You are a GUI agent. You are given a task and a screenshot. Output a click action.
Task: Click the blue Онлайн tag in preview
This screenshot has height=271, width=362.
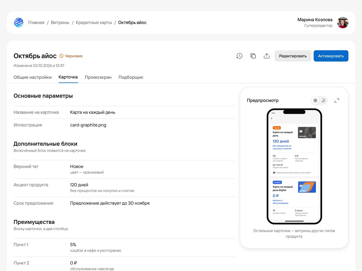pyautogui.click(x=277, y=182)
